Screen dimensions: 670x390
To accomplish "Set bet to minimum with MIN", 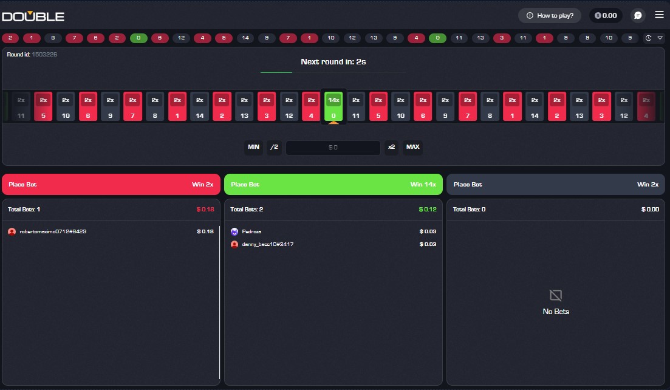I will click(253, 147).
